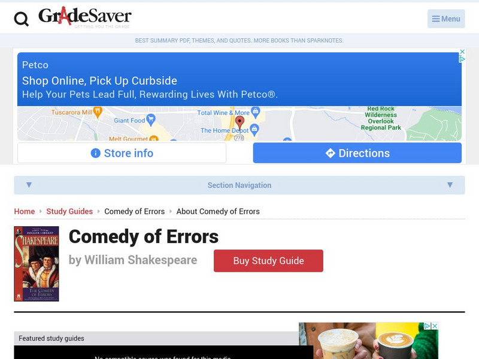Screen dimensions: 479x359
Task: Open the Shakespeare book cover thumbnail
Action: click(x=37, y=264)
